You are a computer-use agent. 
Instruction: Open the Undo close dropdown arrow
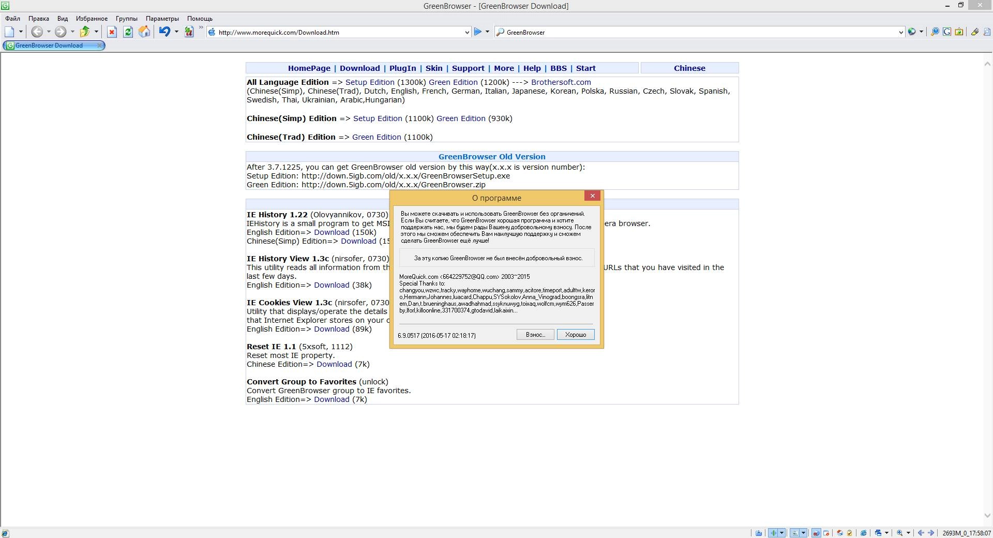[176, 32]
